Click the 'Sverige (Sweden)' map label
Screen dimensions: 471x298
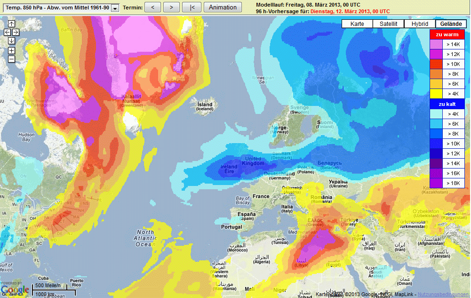click(299, 110)
